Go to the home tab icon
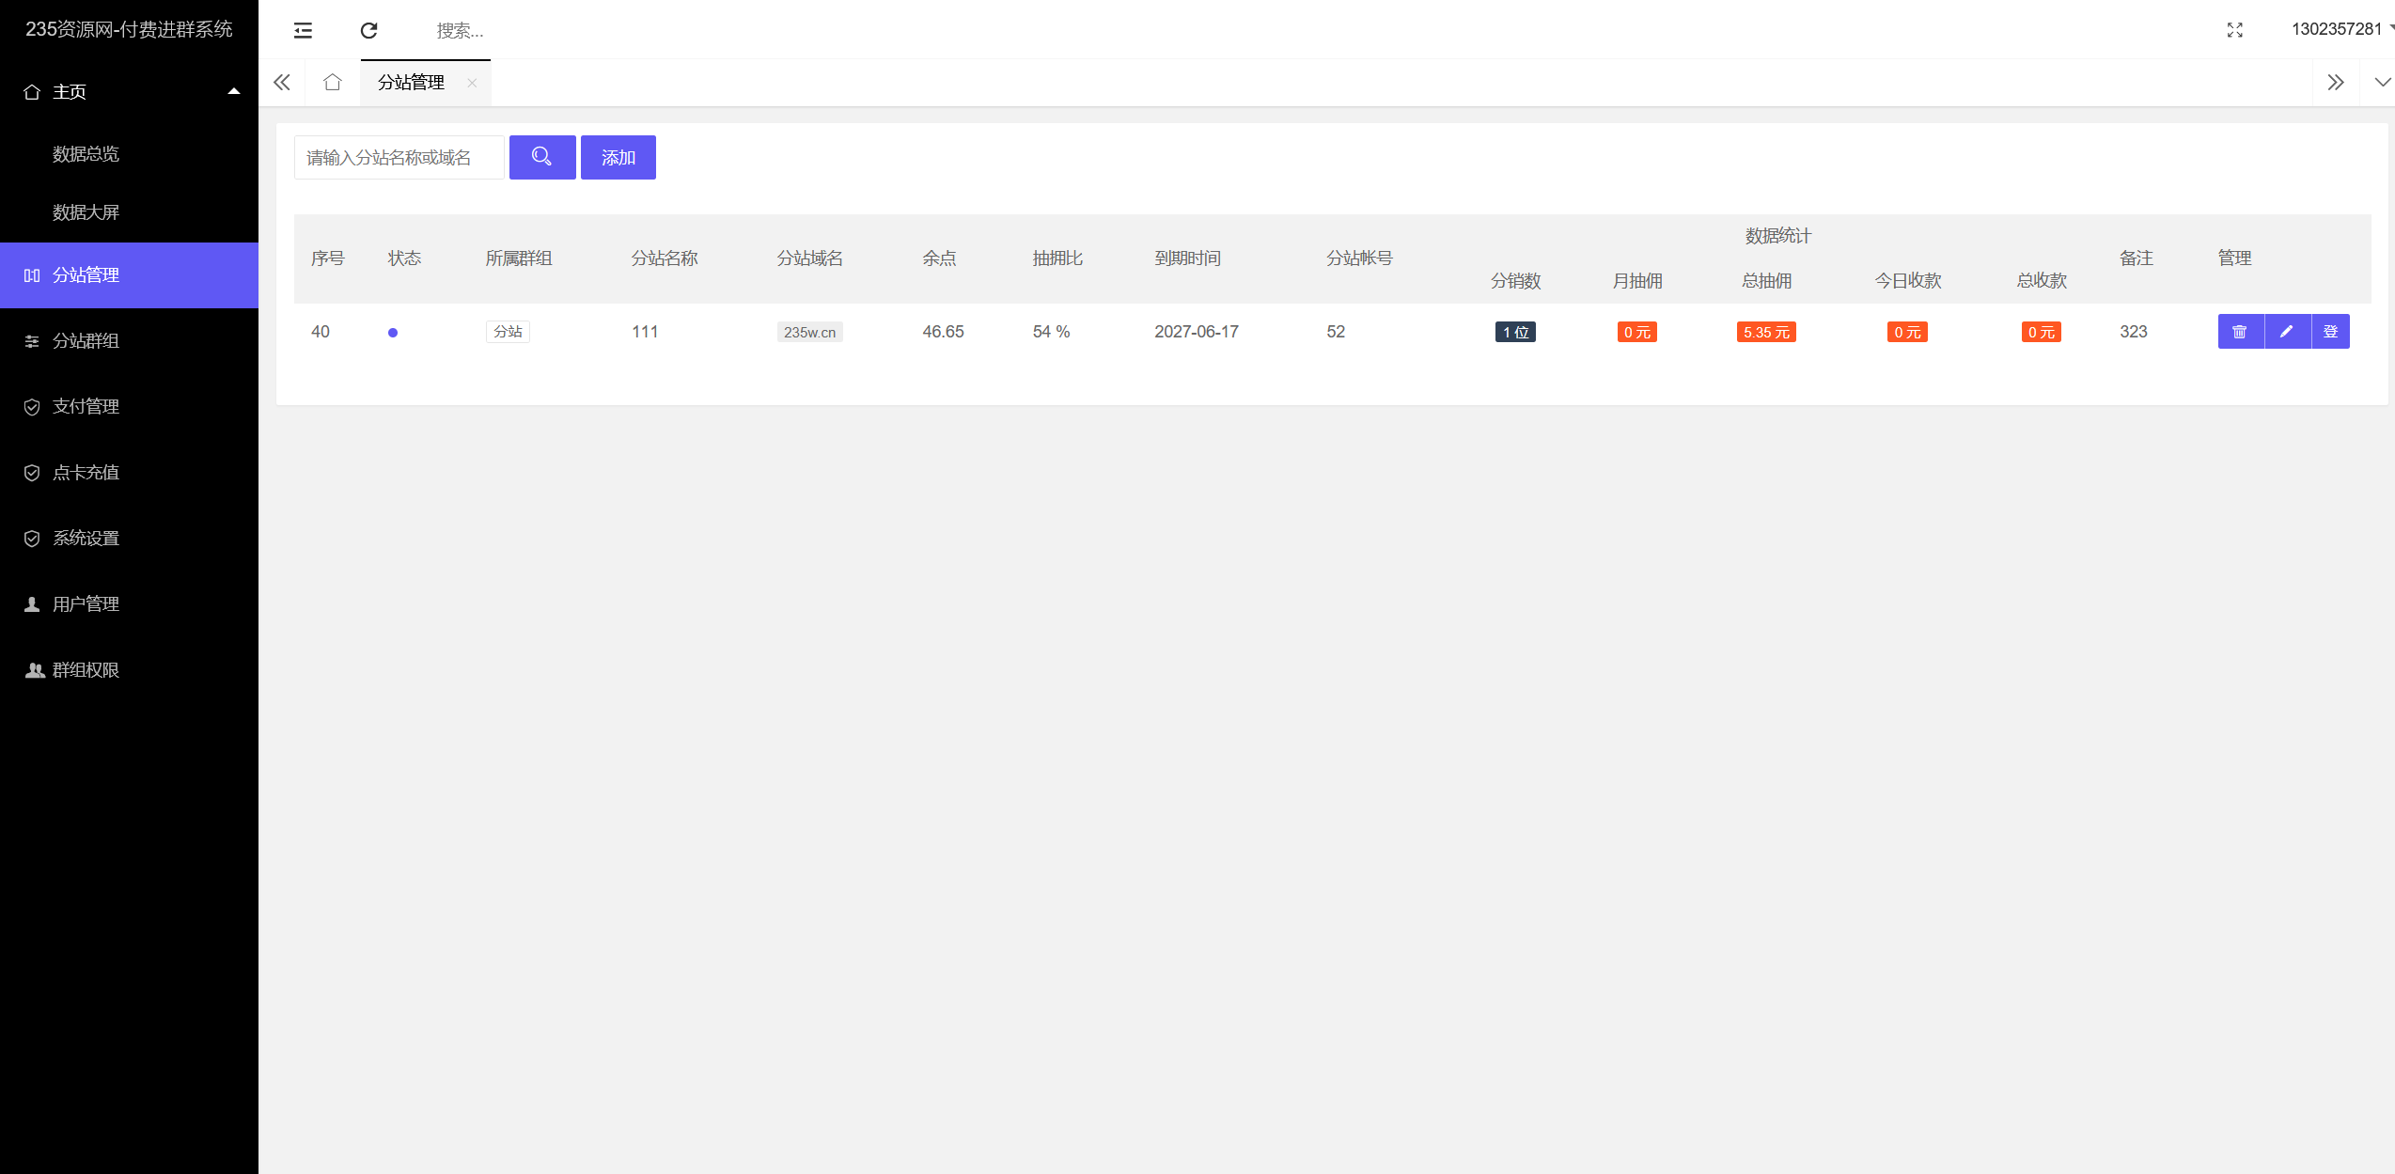 [x=332, y=83]
